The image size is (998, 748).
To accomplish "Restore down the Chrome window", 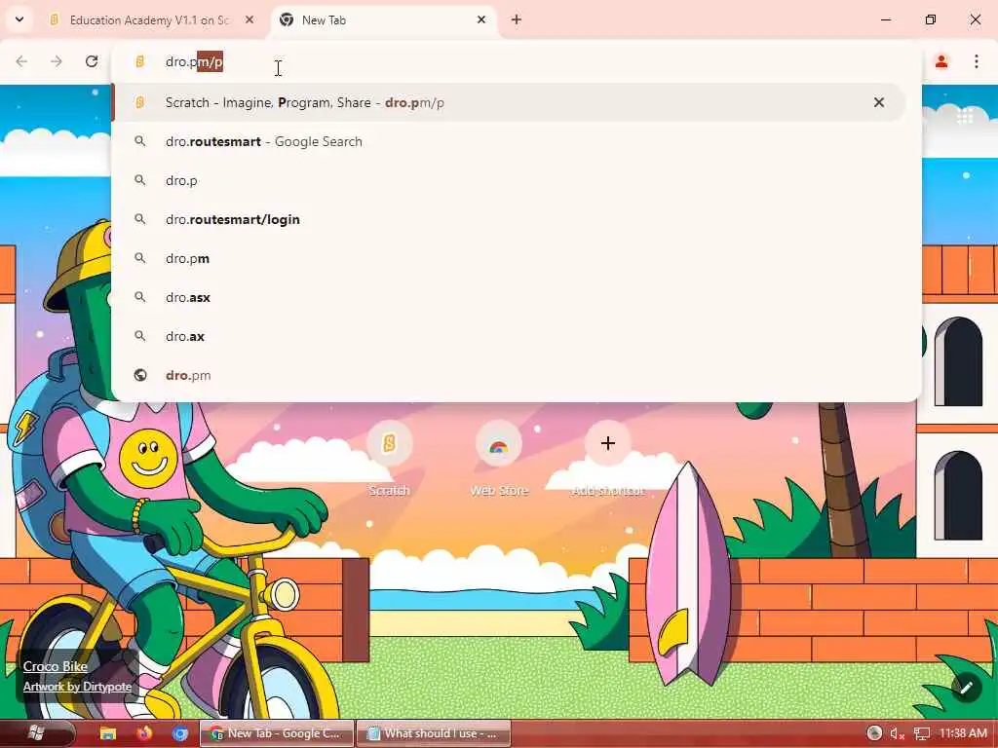I will tap(931, 19).
